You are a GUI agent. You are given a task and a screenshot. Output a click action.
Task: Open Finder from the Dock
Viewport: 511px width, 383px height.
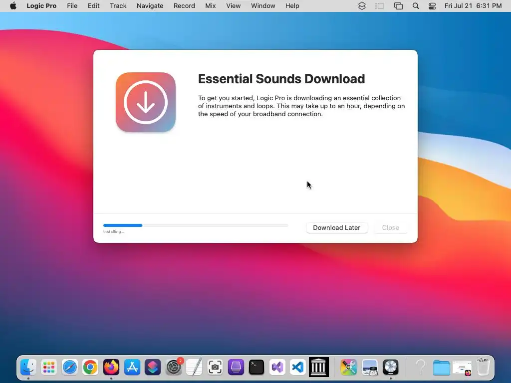[28, 367]
